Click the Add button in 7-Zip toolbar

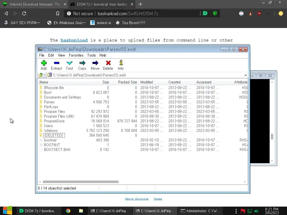(44, 65)
